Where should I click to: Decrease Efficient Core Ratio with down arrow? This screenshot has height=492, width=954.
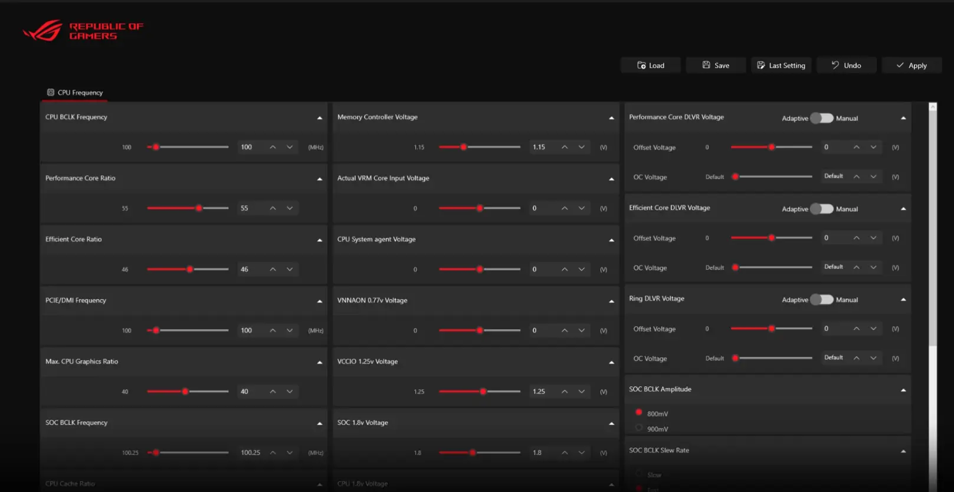[x=290, y=270]
